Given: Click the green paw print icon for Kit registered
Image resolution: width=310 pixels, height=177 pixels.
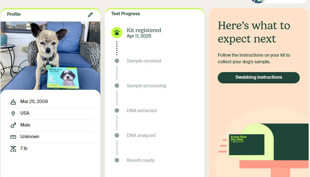Looking at the screenshot, I should click(117, 33).
